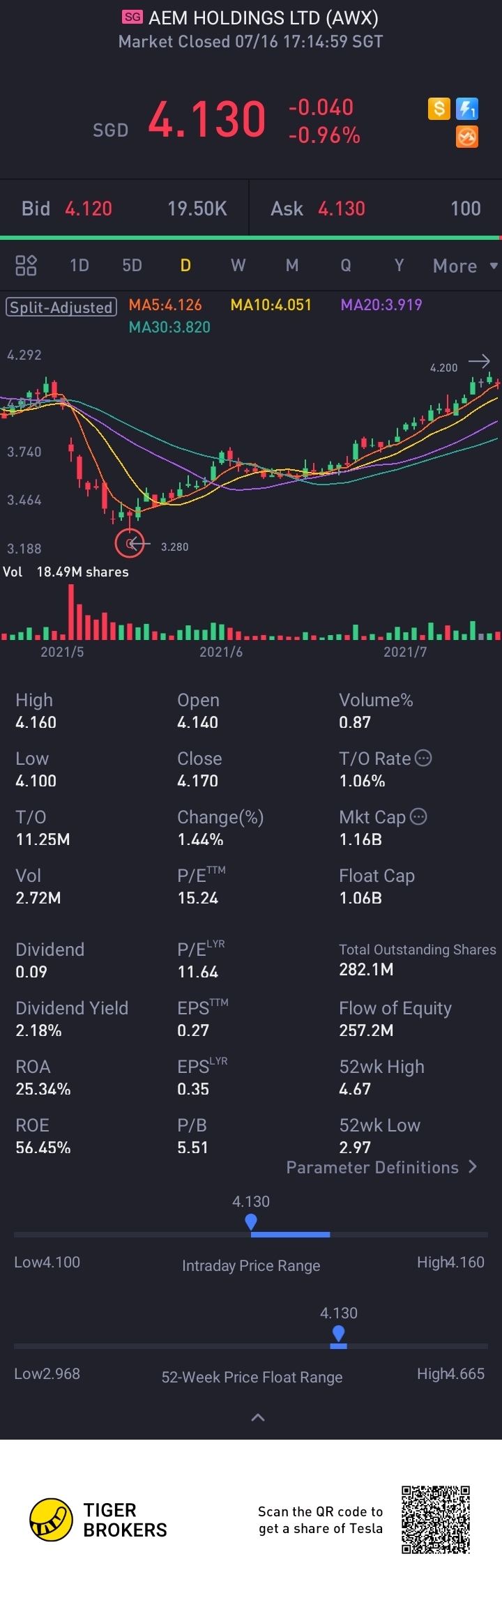Viewport: 502px width, 1600px height.
Task: Expand the More timeframe dropdown
Action: pyautogui.click(x=464, y=266)
